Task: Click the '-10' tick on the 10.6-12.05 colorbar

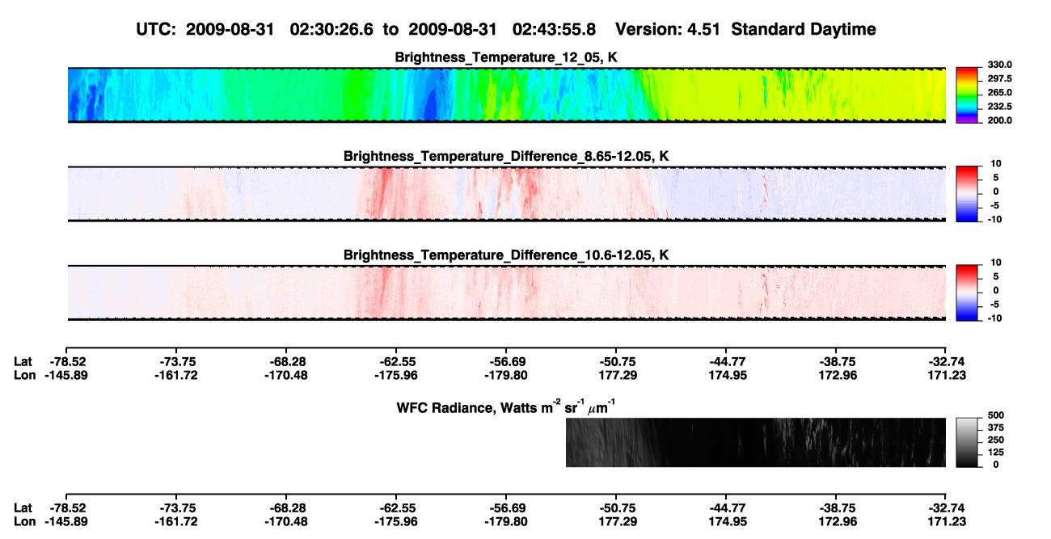Action: [x=994, y=318]
